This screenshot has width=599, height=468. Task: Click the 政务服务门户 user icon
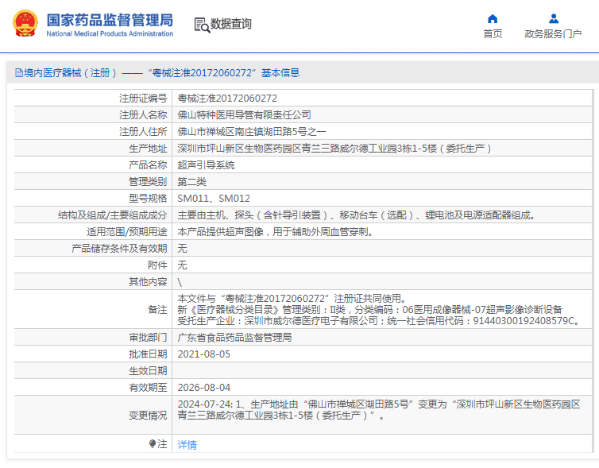(554, 19)
